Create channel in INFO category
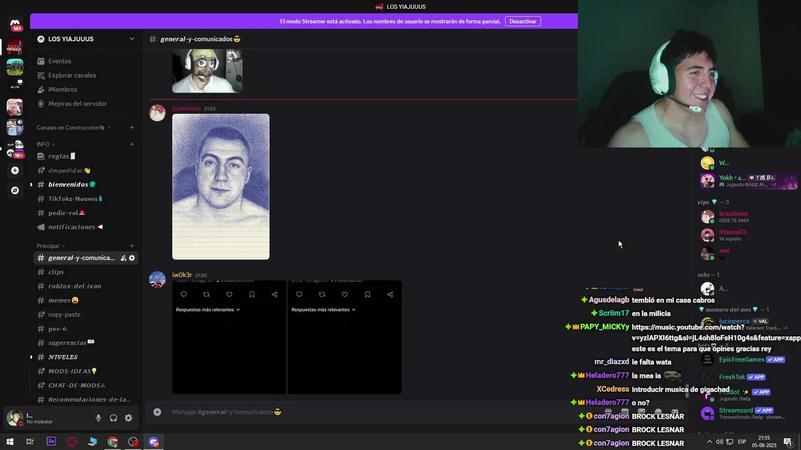 [131, 144]
